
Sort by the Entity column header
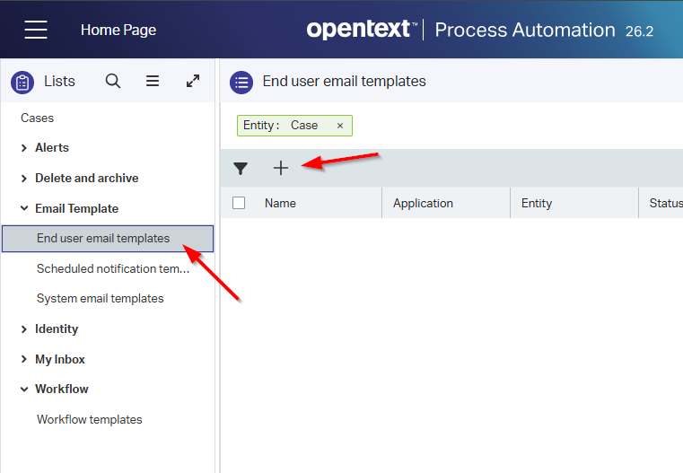tap(537, 204)
